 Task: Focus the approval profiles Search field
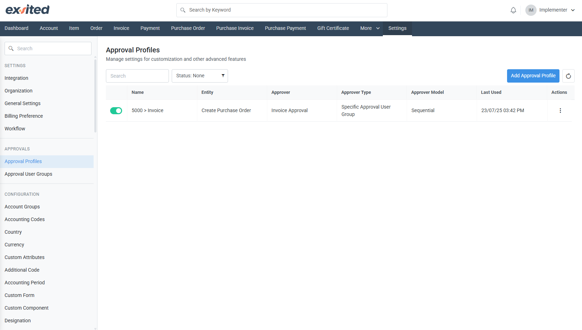[137, 76]
